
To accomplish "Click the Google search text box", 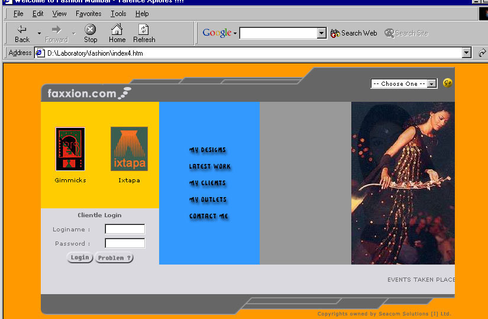I will 279,33.
